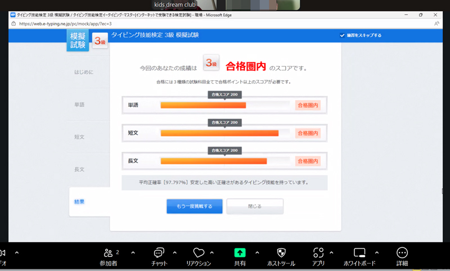450x271 pixels.
Task: Select はじめに in the left sidebar
Action: point(84,73)
